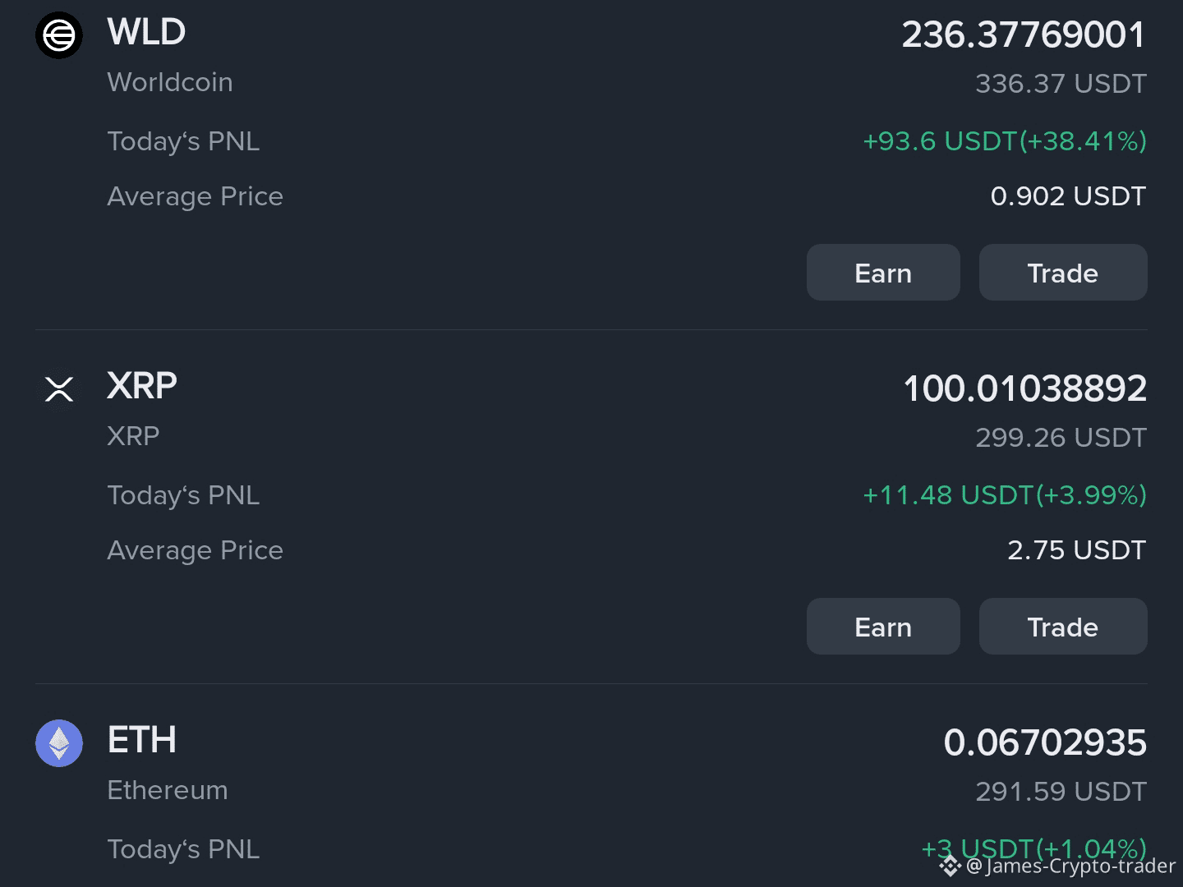Open Trade for the WLD holding
Image resolution: width=1183 pixels, height=887 pixels.
click(x=1063, y=272)
